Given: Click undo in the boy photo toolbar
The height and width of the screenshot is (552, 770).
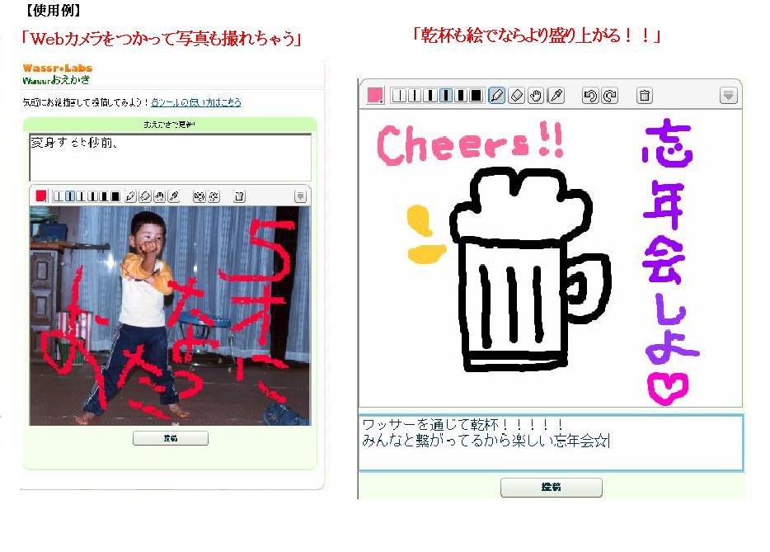Looking at the screenshot, I should [199, 196].
